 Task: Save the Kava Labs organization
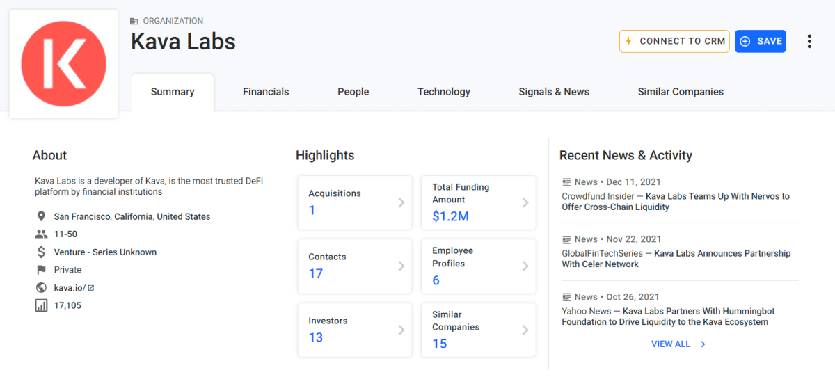760,41
